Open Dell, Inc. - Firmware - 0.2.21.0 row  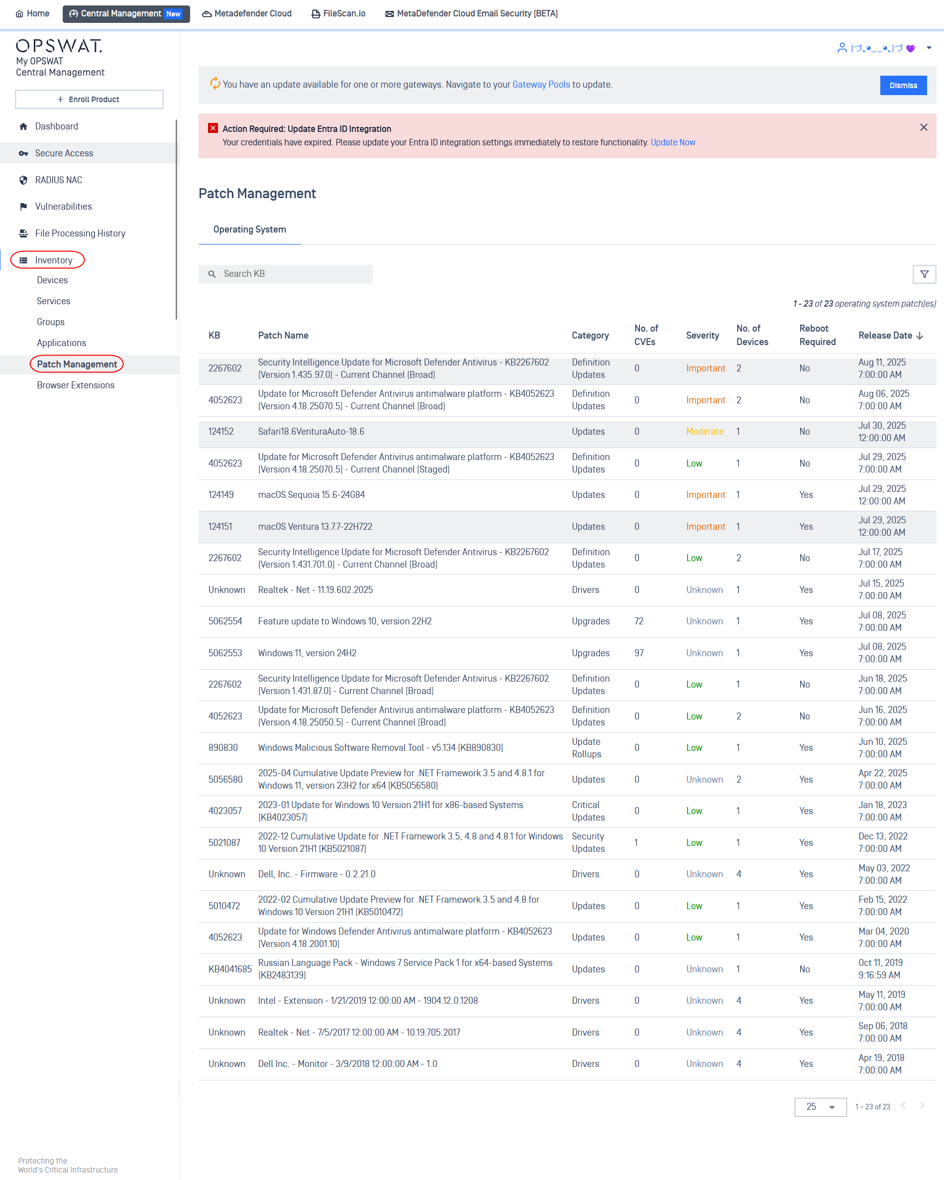tap(567, 875)
